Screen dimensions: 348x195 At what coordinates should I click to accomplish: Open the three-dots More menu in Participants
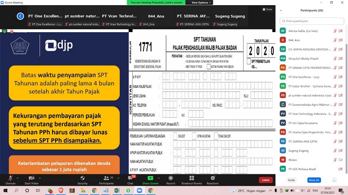pos(334,180)
